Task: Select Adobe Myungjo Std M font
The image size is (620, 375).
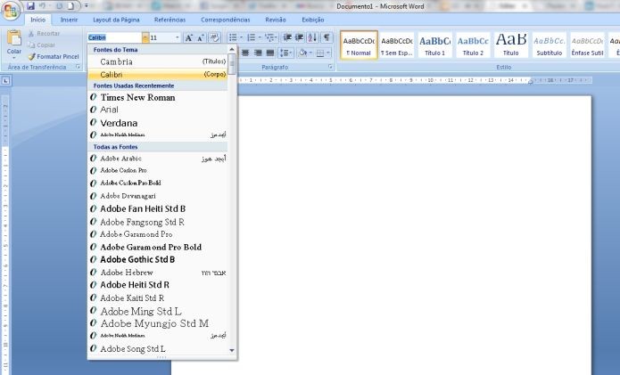Action: point(157,323)
